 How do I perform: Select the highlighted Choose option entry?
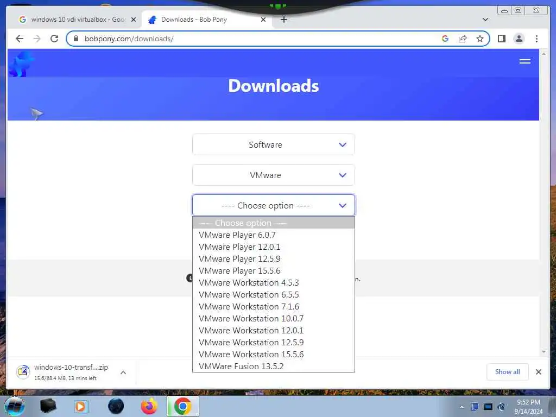pos(274,223)
